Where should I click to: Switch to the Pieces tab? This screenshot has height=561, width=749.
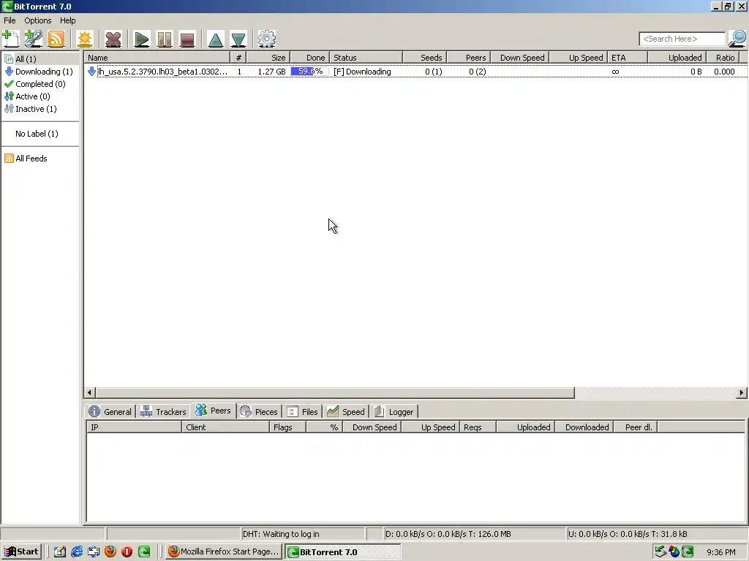click(x=259, y=412)
